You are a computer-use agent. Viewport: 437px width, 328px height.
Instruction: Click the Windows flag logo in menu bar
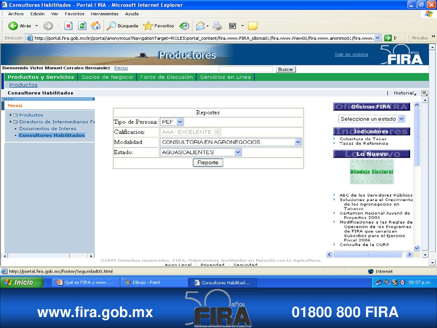pos(428,14)
